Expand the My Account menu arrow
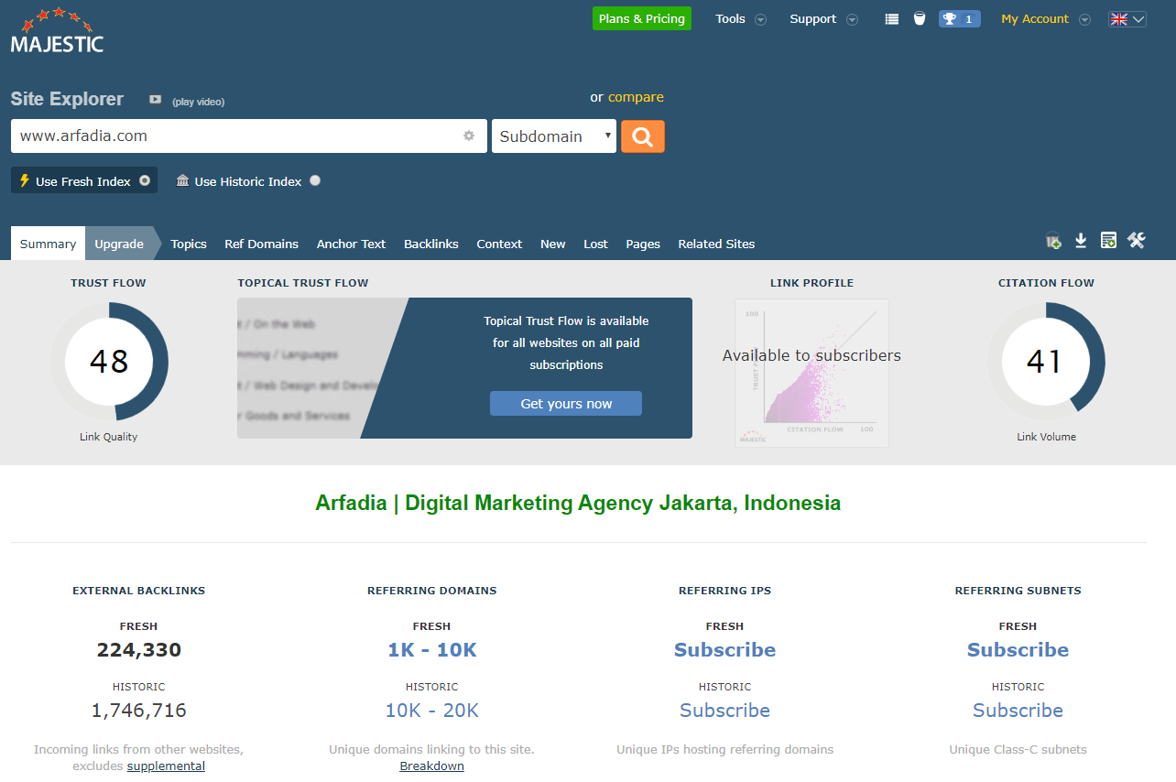This screenshot has height=782, width=1176. [x=1084, y=19]
